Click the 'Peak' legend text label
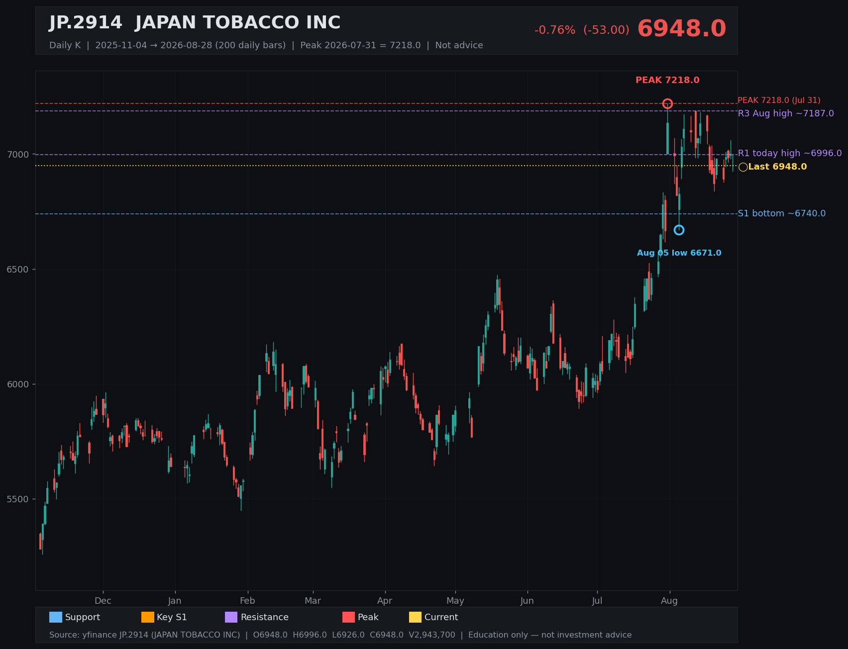Screen dimensions: 848x649 click(368, 617)
